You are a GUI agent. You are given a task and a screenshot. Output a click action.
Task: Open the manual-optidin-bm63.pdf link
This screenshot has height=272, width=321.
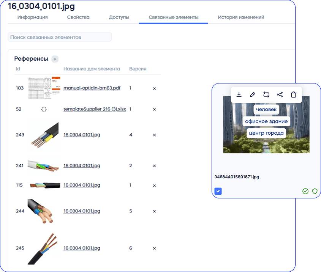[92, 88]
